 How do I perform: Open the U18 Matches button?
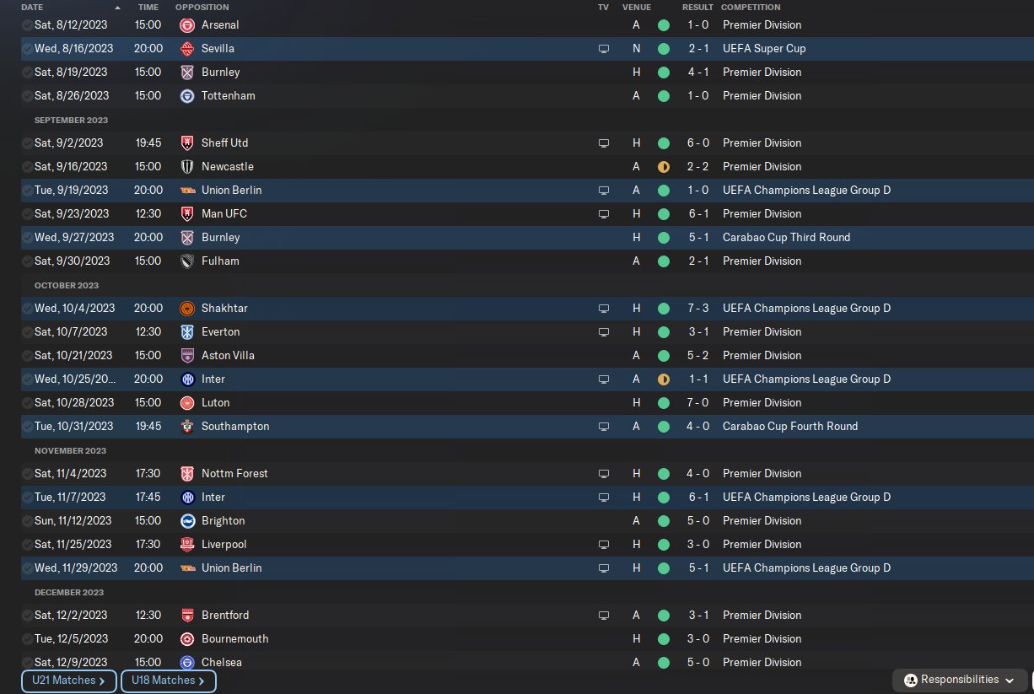tap(169, 681)
